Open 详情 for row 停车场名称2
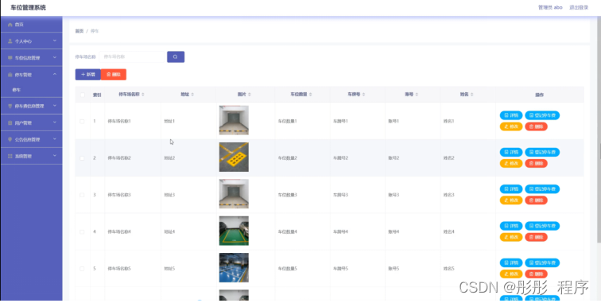 [511, 152]
